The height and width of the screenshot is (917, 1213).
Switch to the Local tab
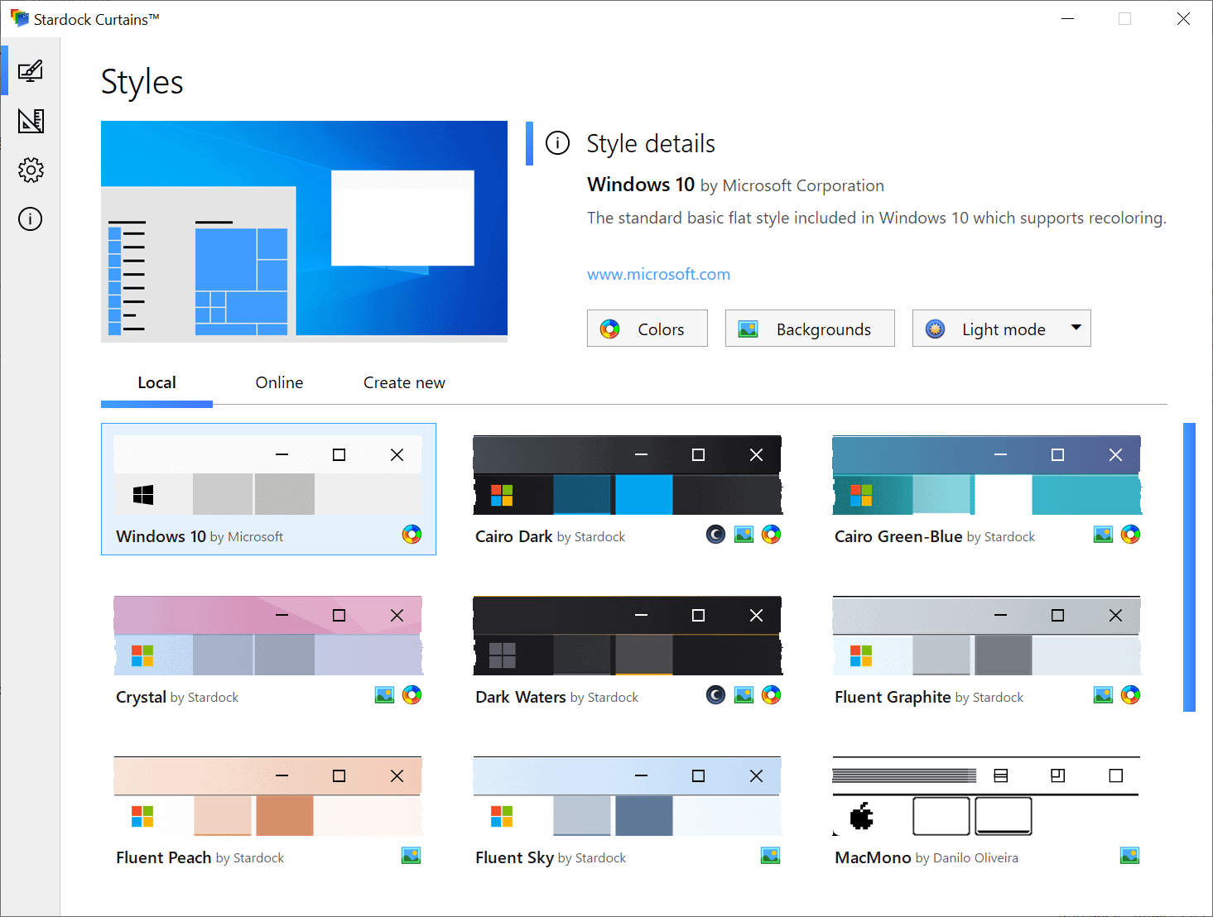click(x=156, y=382)
